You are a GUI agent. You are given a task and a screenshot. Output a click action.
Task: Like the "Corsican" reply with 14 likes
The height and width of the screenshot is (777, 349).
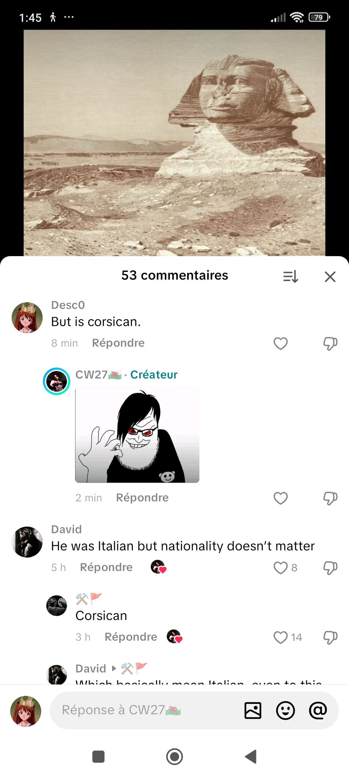pyautogui.click(x=280, y=637)
